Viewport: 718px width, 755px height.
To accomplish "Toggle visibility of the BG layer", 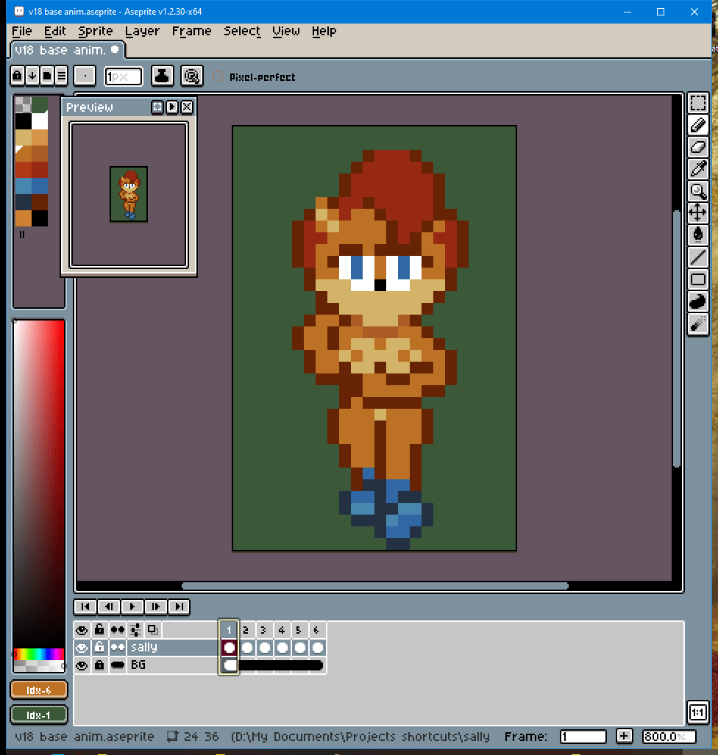I will (82, 665).
